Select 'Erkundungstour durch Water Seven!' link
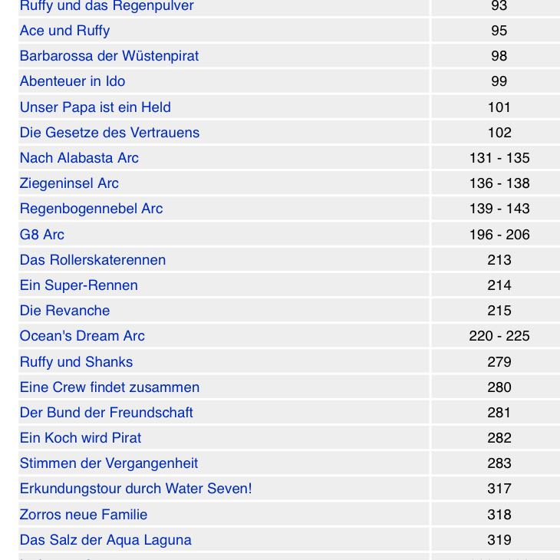Viewport: 560px width, 560px height. (x=136, y=489)
